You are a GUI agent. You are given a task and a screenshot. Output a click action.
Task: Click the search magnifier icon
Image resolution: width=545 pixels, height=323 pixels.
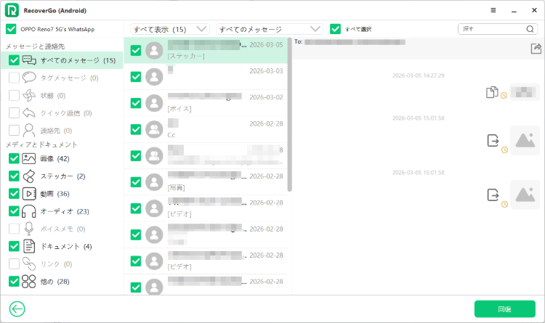530,29
